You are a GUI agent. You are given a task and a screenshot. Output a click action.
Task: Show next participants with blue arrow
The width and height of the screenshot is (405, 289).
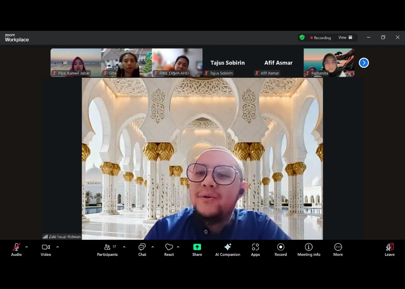pos(364,63)
